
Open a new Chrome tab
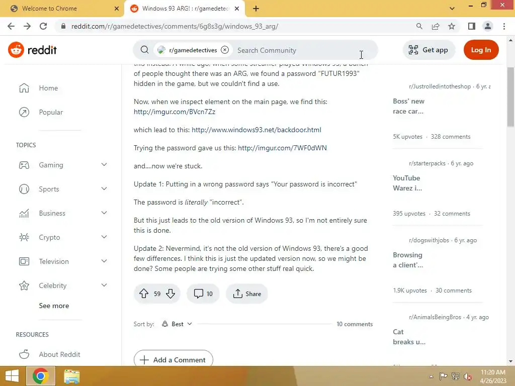(x=256, y=9)
